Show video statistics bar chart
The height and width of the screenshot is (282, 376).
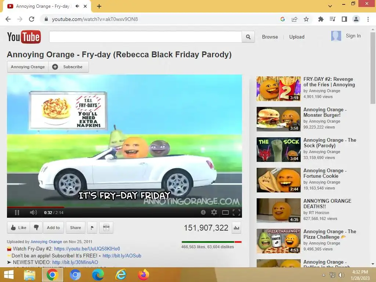[x=236, y=228]
